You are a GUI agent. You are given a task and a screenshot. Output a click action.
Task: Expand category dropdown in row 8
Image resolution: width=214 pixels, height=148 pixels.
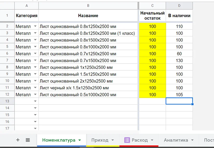(35, 67)
